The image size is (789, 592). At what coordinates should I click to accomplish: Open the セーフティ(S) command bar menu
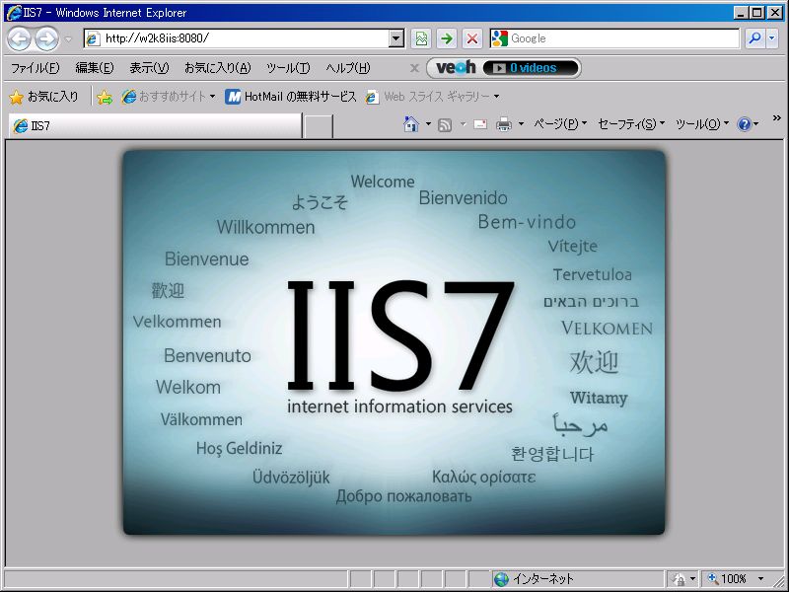tap(631, 124)
